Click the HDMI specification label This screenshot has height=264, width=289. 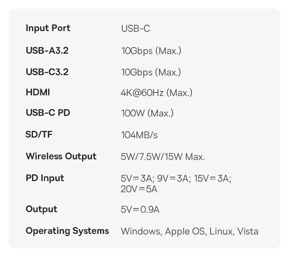pyautogui.click(x=38, y=92)
